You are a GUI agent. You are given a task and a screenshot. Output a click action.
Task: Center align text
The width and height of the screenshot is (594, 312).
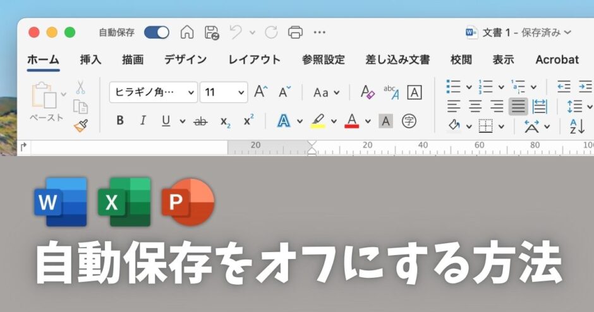475,106
